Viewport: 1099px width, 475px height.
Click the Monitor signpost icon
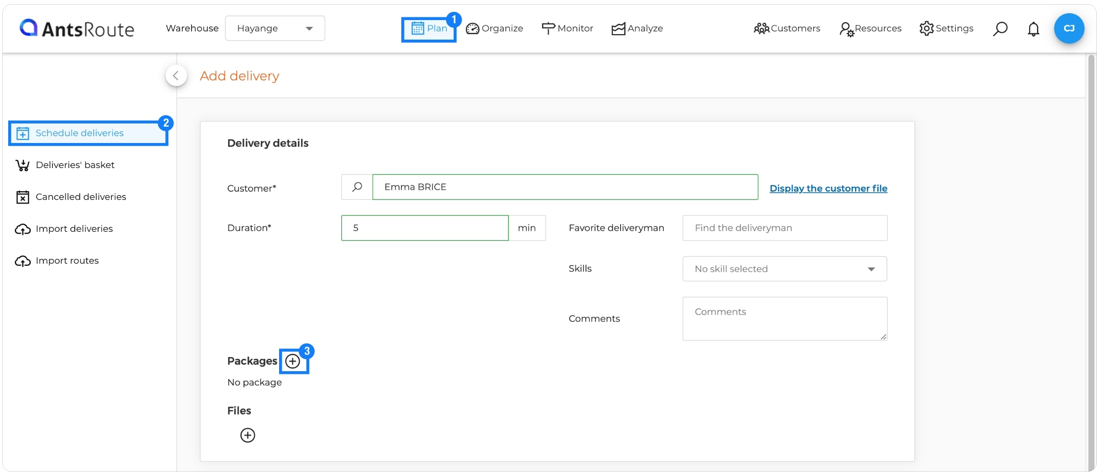click(548, 28)
